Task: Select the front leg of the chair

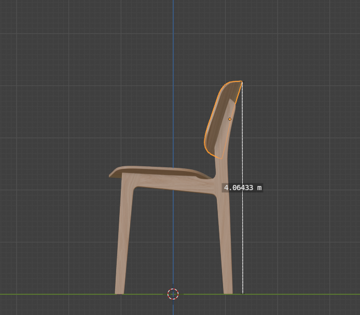Action: pyautogui.click(x=124, y=234)
